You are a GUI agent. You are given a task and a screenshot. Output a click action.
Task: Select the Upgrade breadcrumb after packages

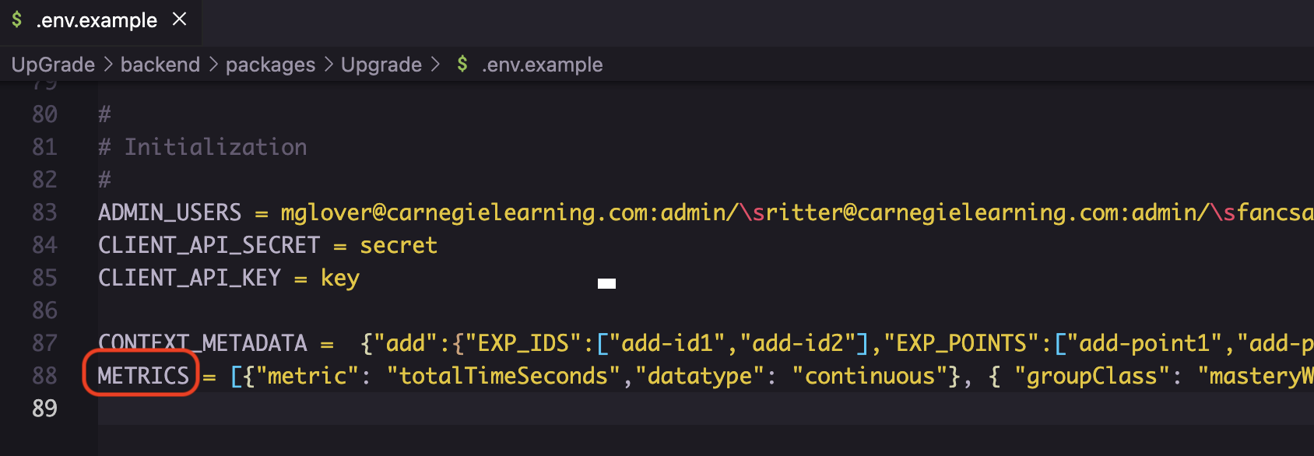(381, 65)
